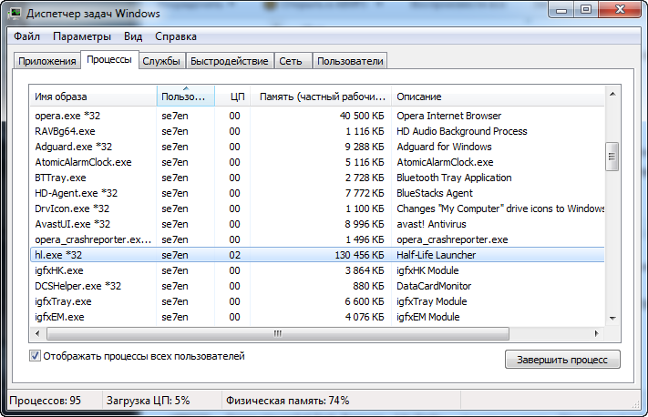Click horizontal scrollbar left arrow

[37, 333]
